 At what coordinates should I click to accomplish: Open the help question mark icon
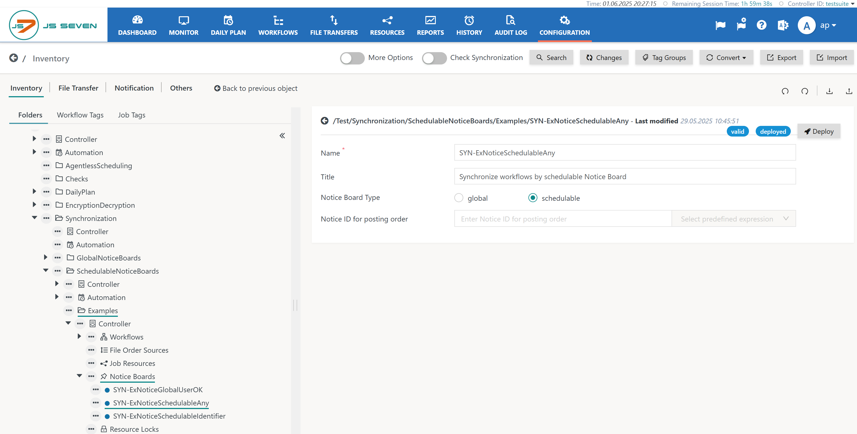pyautogui.click(x=762, y=25)
